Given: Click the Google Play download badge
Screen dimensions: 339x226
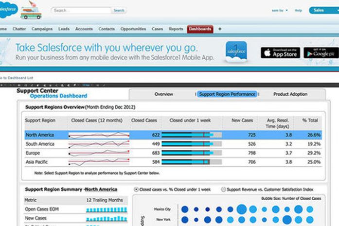Looking at the screenshot, I should click(321, 52).
